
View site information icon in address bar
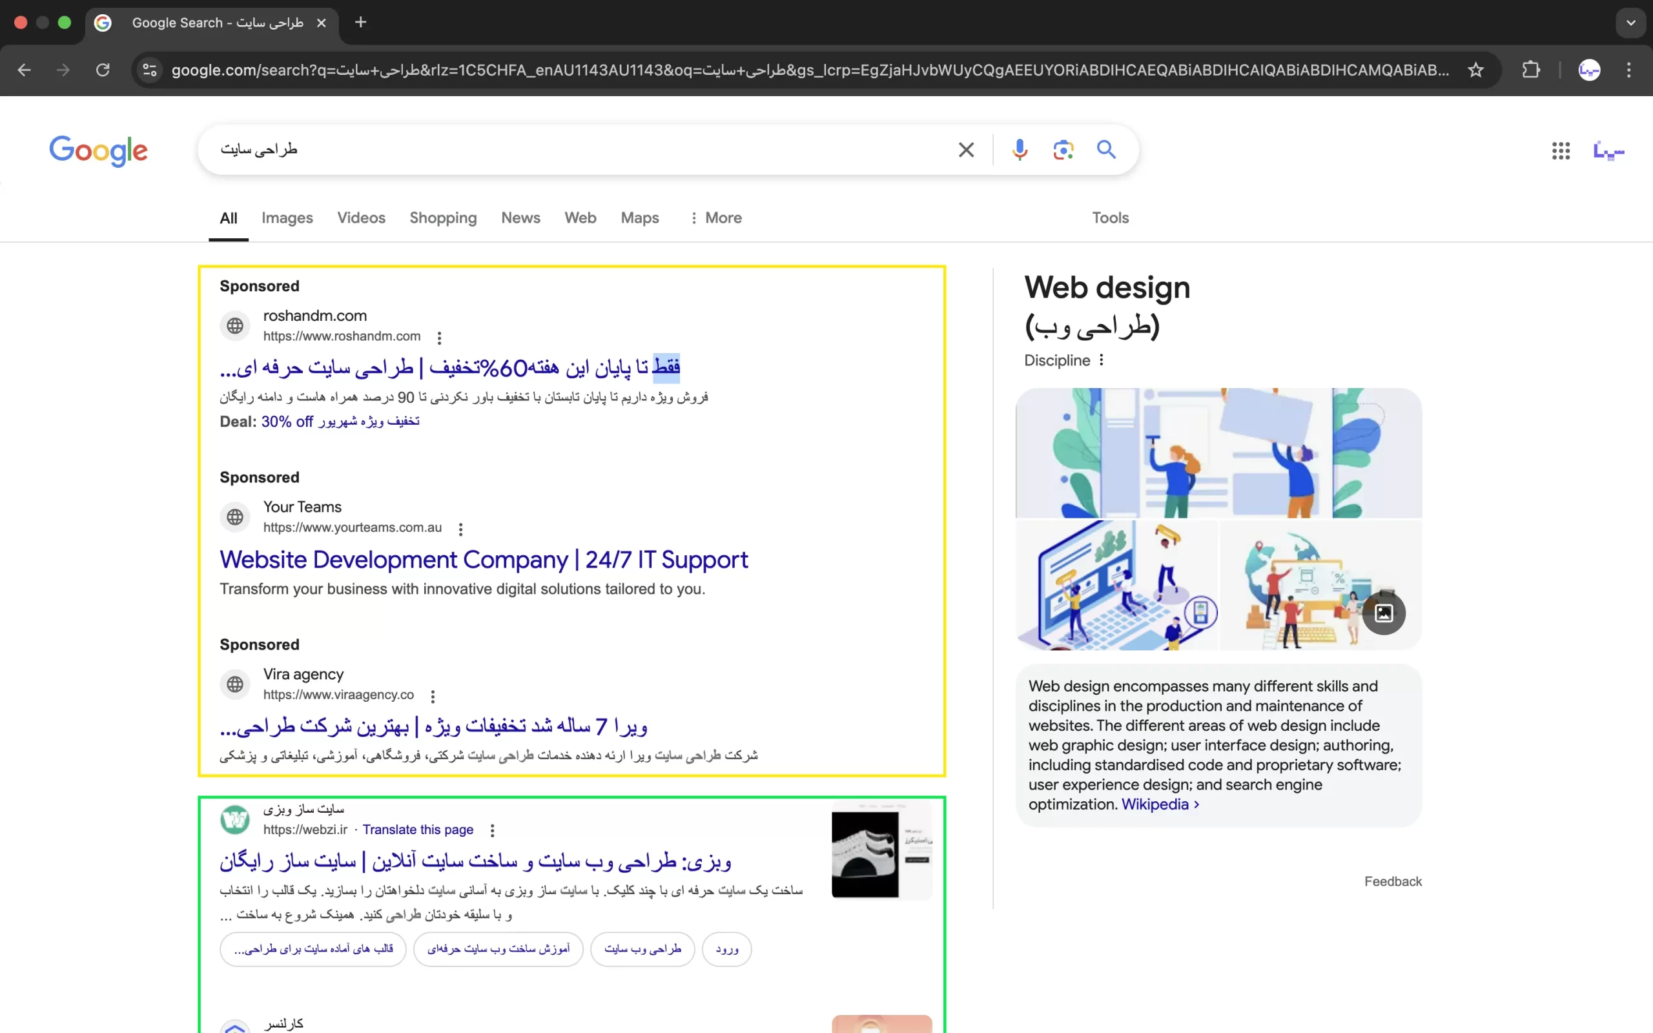tap(150, 70)
